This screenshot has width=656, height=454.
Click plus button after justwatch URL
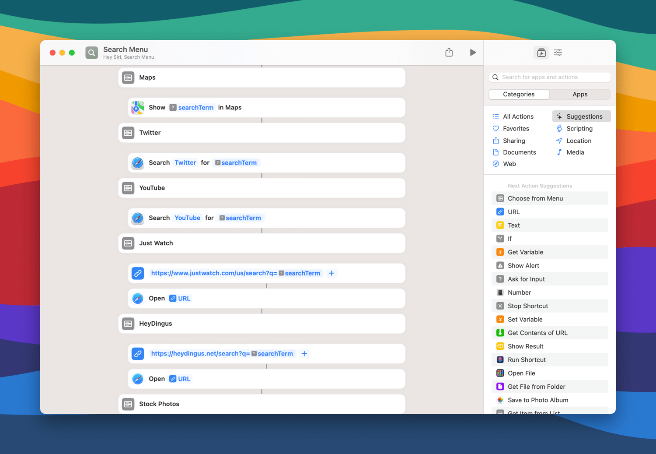[x=331, y=273]
